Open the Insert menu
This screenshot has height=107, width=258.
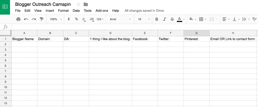coord(50,11)
